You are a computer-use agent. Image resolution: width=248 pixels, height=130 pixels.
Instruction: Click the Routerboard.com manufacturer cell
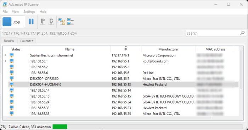(x=155, y=61)
